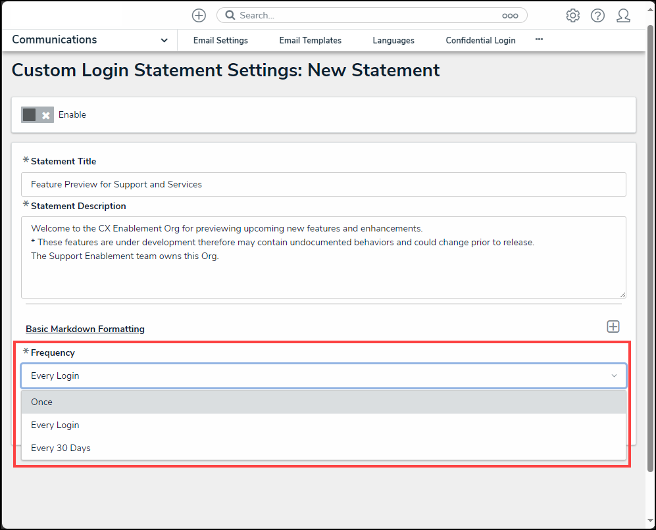
Task: Click the magnifying glass search icon
Action: tap(230, 15)
